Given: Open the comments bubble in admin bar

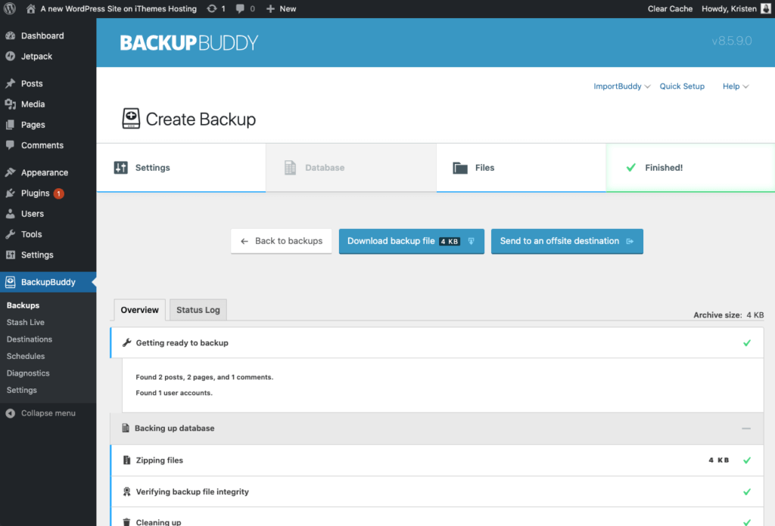Looking at the screenshot, I should pyautogui.click(x=240, y=8).
